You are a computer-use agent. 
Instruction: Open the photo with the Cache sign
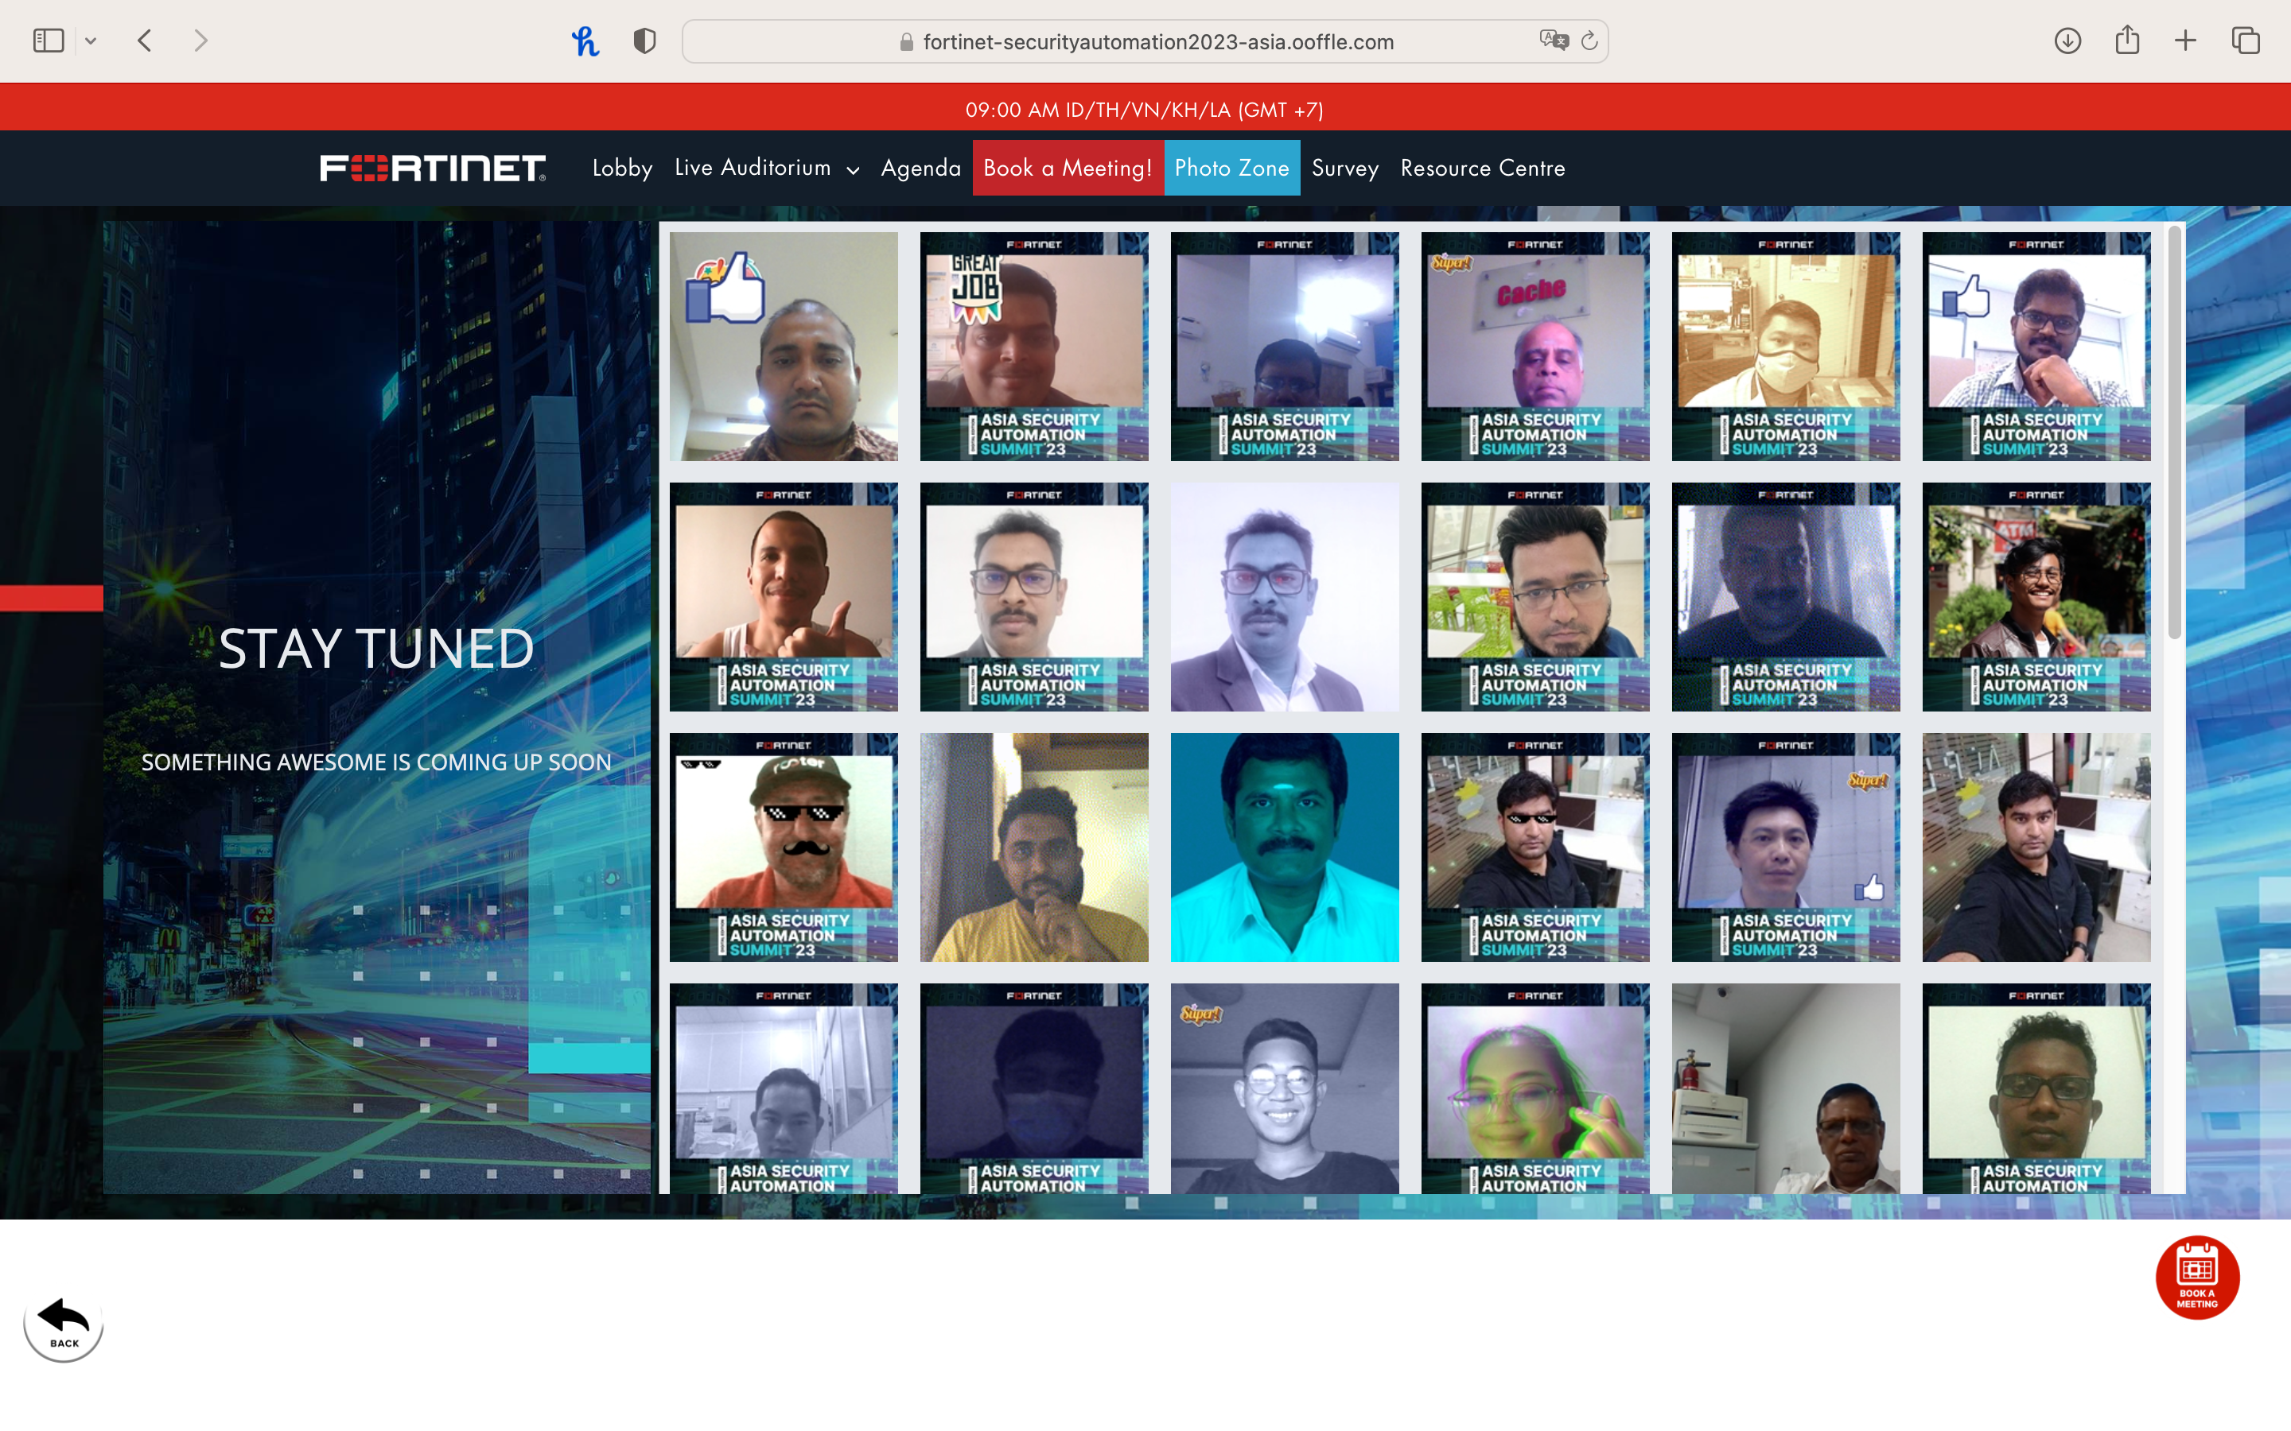[1534, 347]
